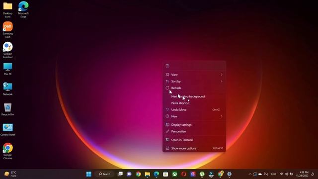
Task: Choose Personalize from context menu
Action: click(x=194, y=131)
